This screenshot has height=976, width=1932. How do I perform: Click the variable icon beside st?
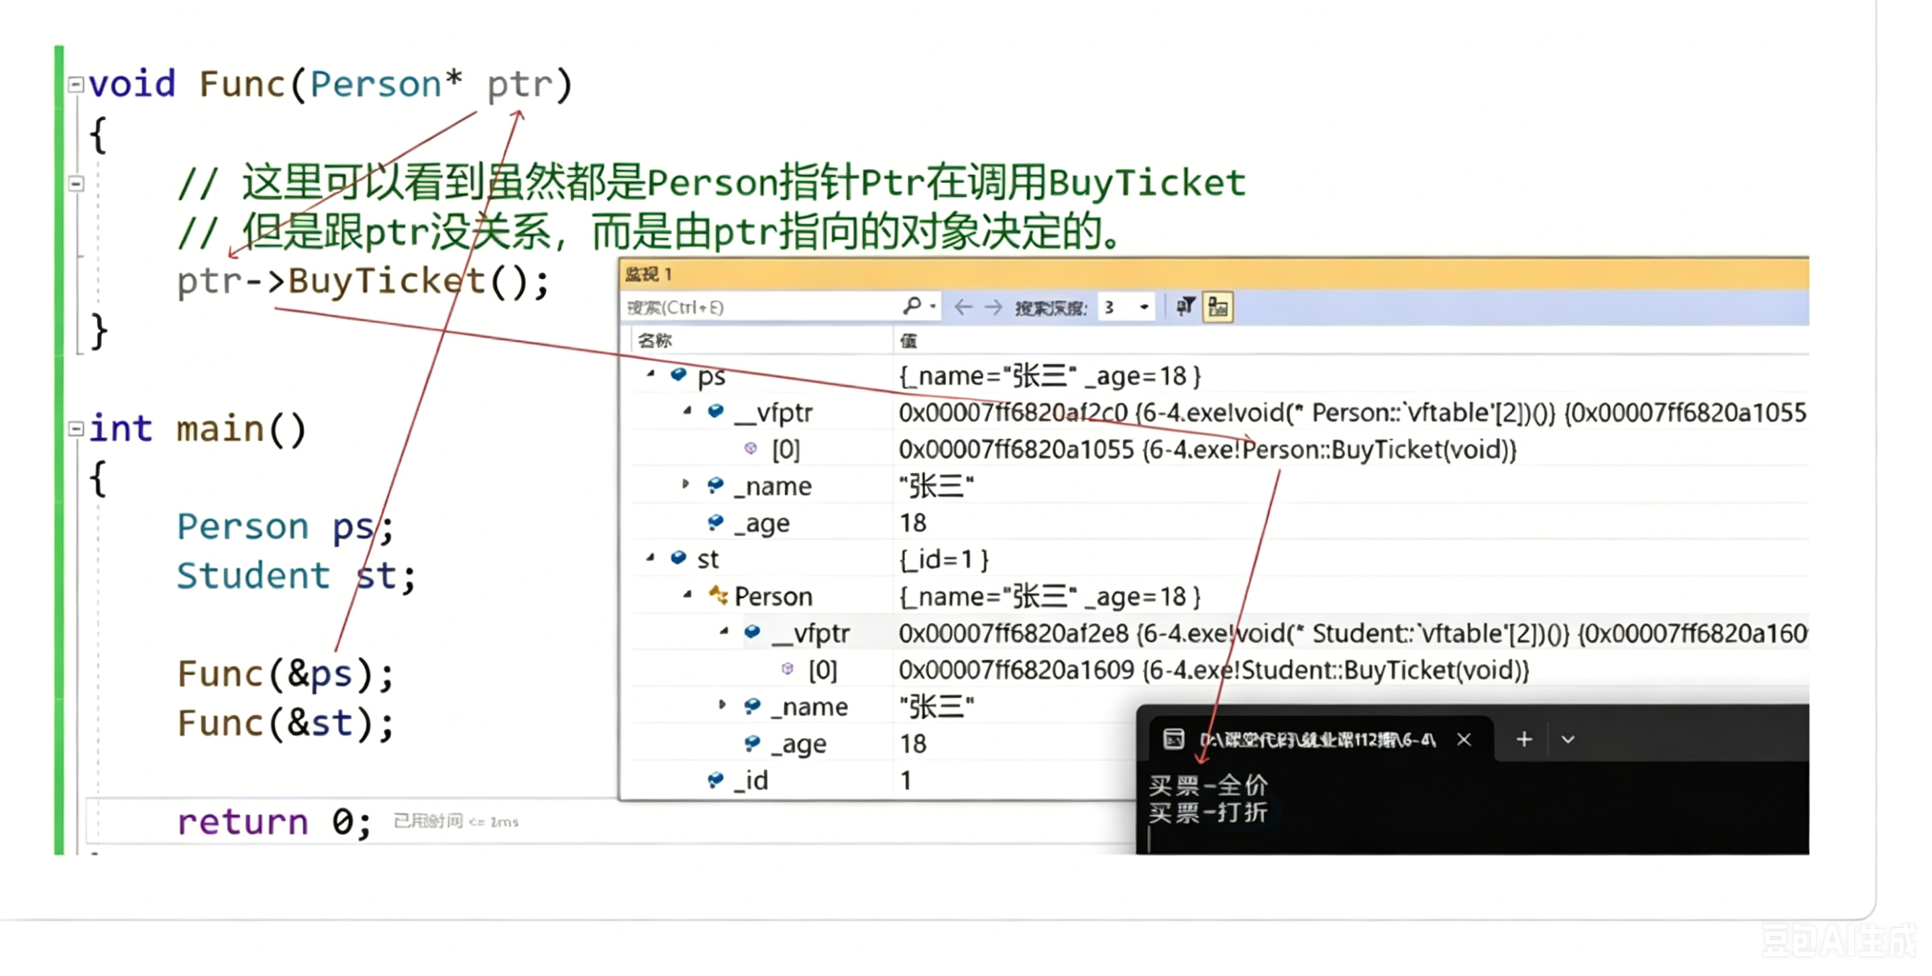pos(679,557)
